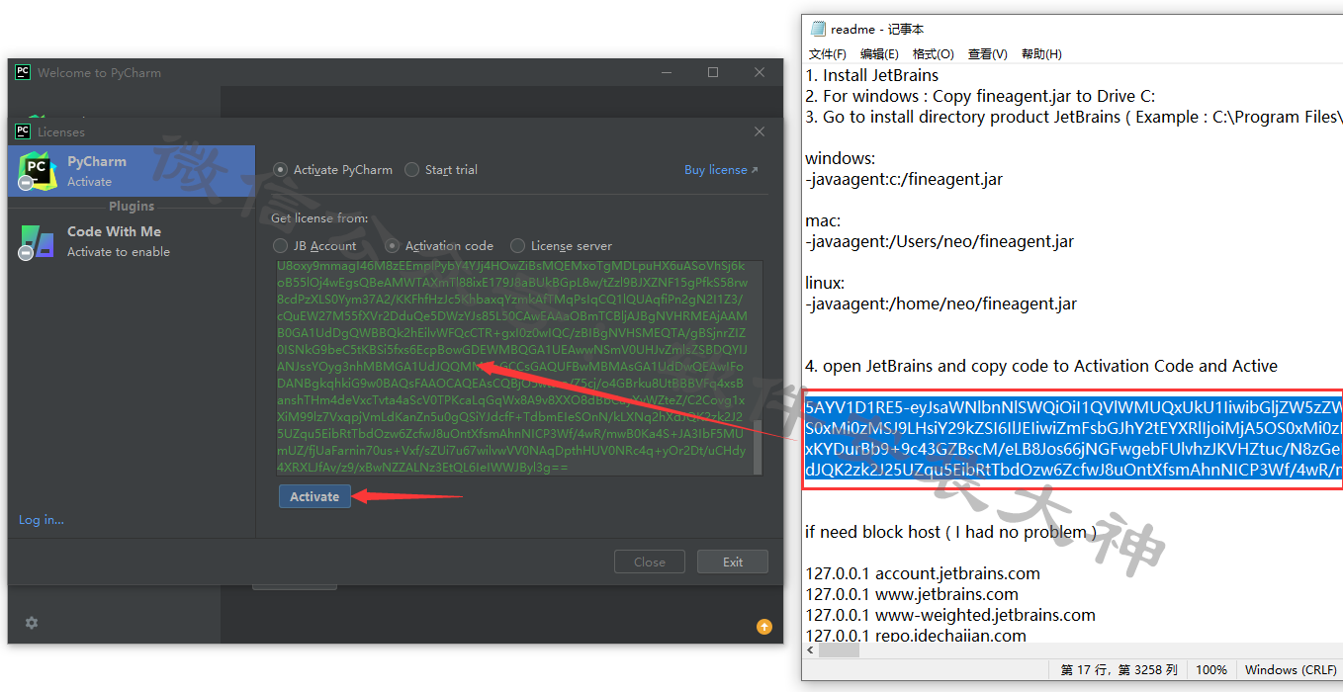
Task: Click the Notepad horizontal scrollbar thumb
Action: pyautogui.click(x=841, y=650)
